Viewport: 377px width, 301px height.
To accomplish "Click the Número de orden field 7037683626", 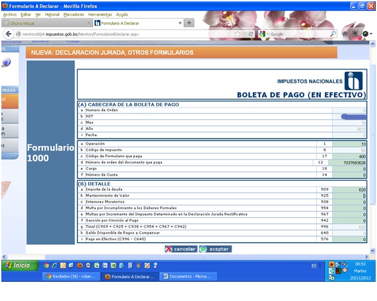I will click(347, 163).
